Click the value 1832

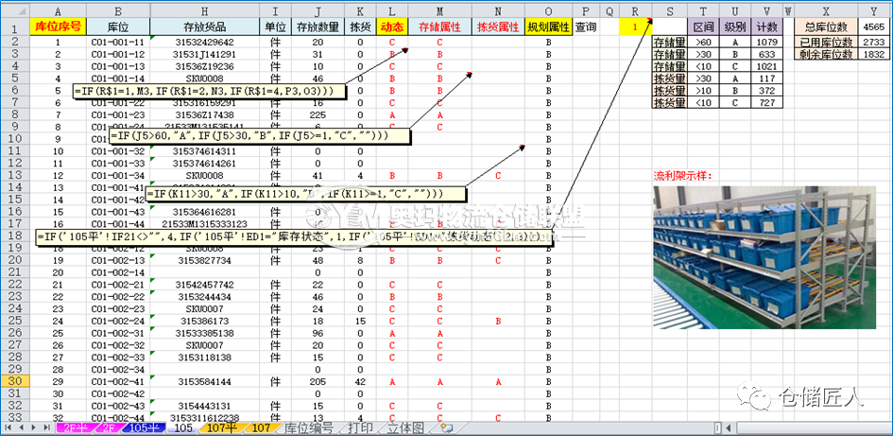(x=874, y=54)
